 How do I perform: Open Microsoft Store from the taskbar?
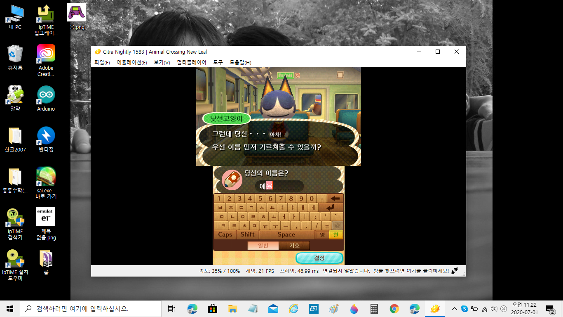[212, 308]
